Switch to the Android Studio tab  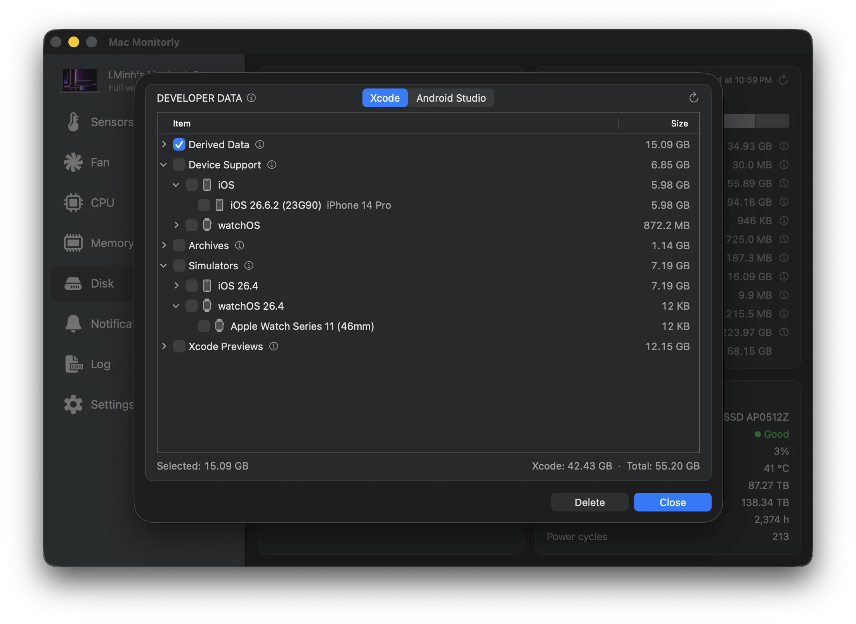click(451, 98)
